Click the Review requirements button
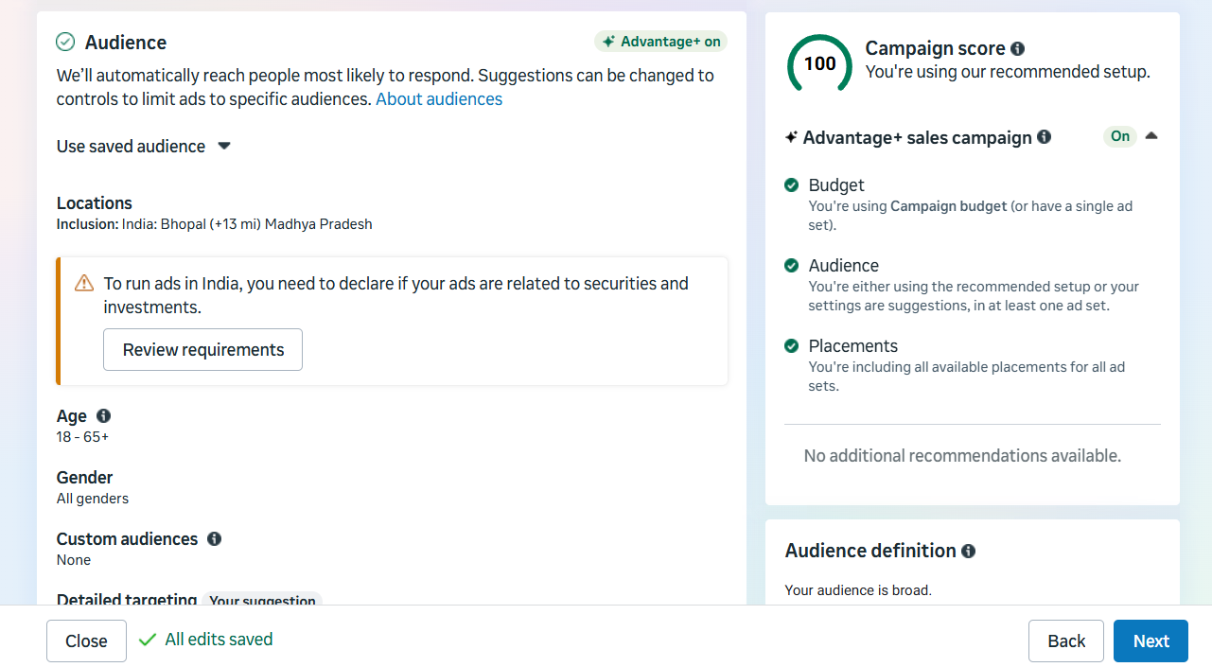This screenshot has height=667, width=1212. click(202, 350)
